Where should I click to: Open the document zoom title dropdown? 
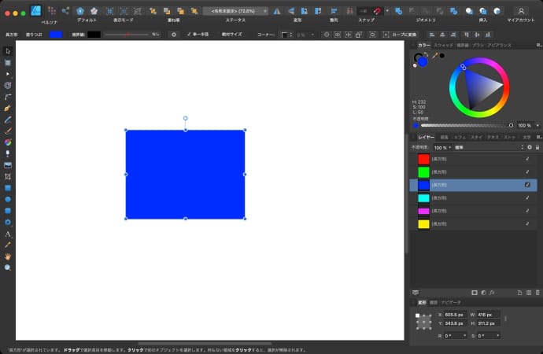[235, 11]
